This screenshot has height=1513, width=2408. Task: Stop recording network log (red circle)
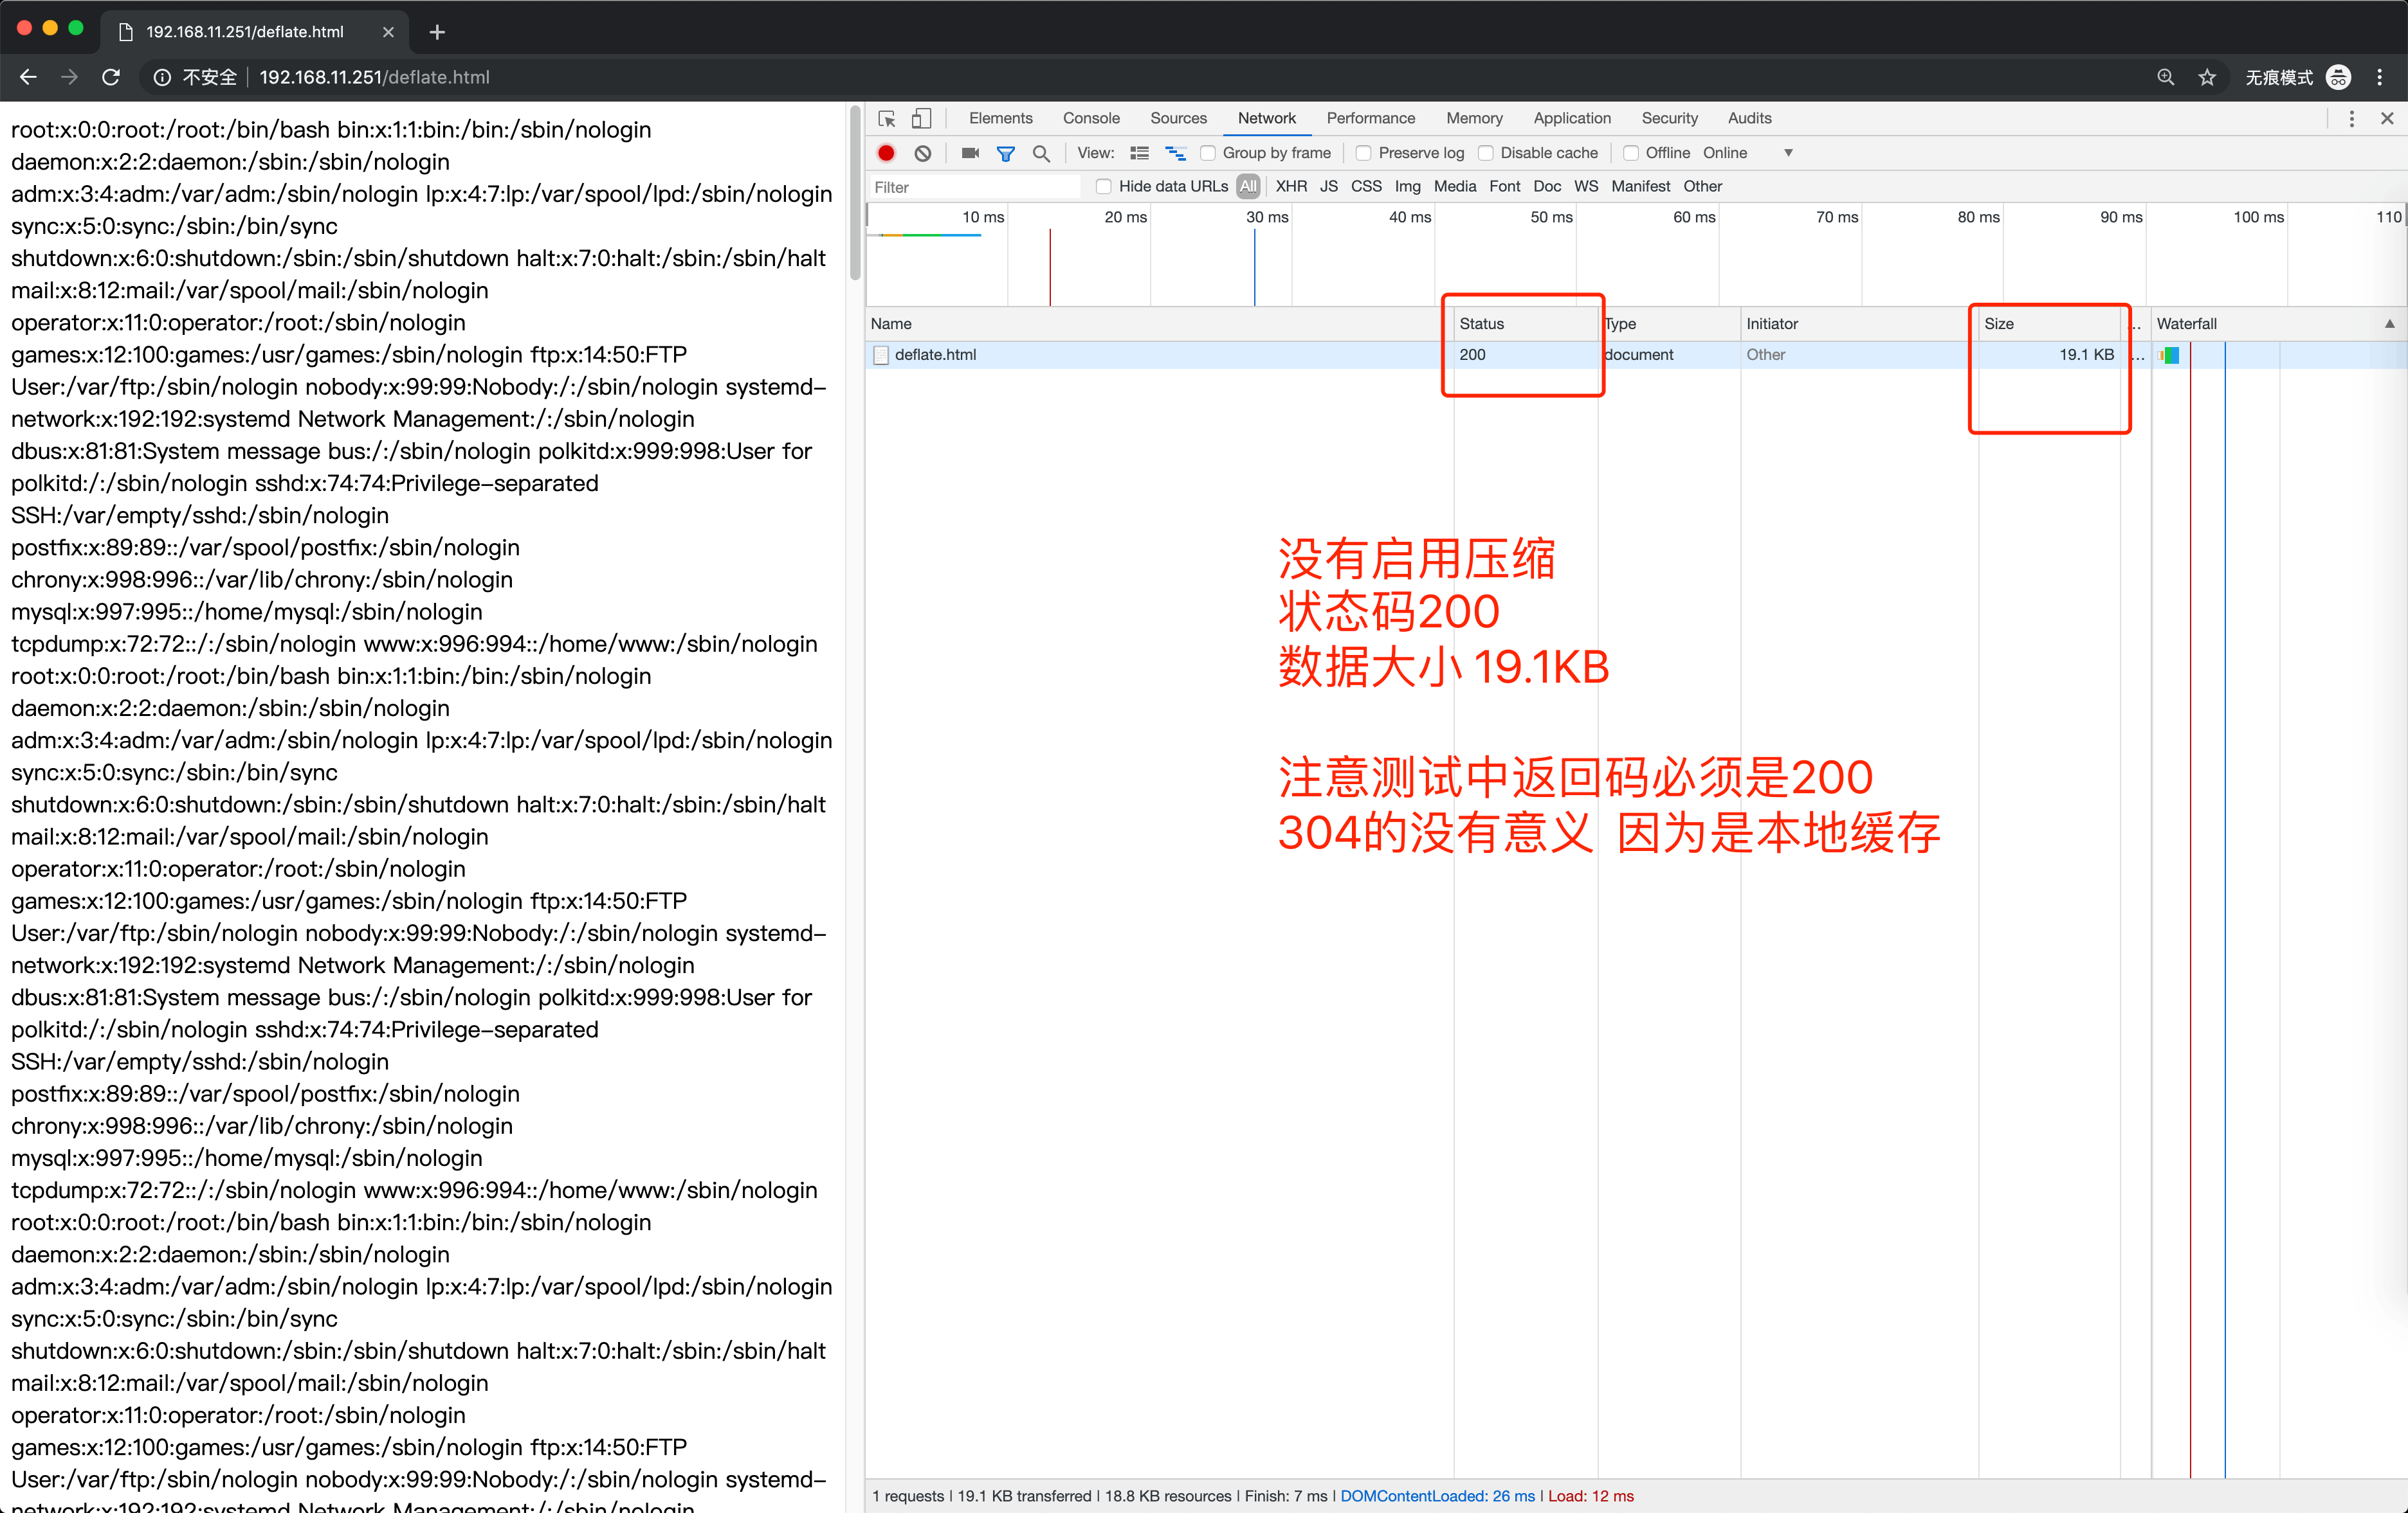click(x=886, y=153)
